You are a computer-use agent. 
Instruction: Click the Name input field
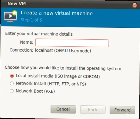point(72,43)
